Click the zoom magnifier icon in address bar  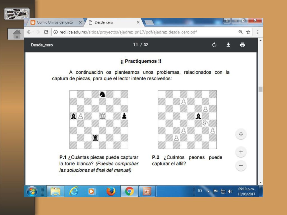(x=240, y=32)
